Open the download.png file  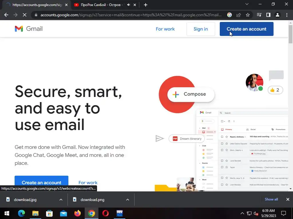point(92,200)
